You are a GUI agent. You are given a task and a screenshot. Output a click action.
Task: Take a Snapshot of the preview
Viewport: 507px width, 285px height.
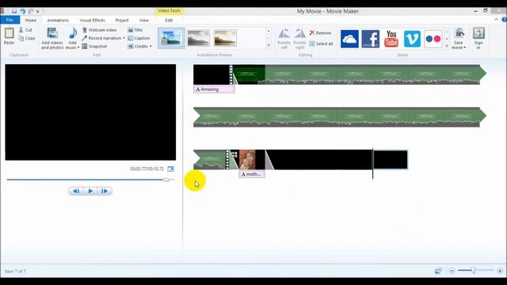click(94, 47)
